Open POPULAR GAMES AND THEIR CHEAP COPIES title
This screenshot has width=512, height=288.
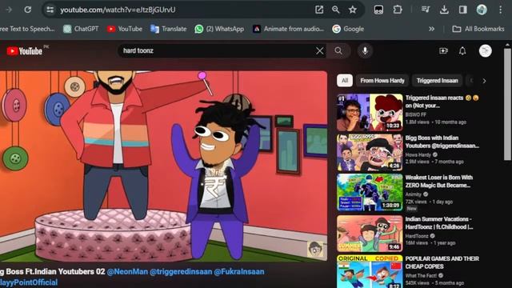click(x=442, y=262)
